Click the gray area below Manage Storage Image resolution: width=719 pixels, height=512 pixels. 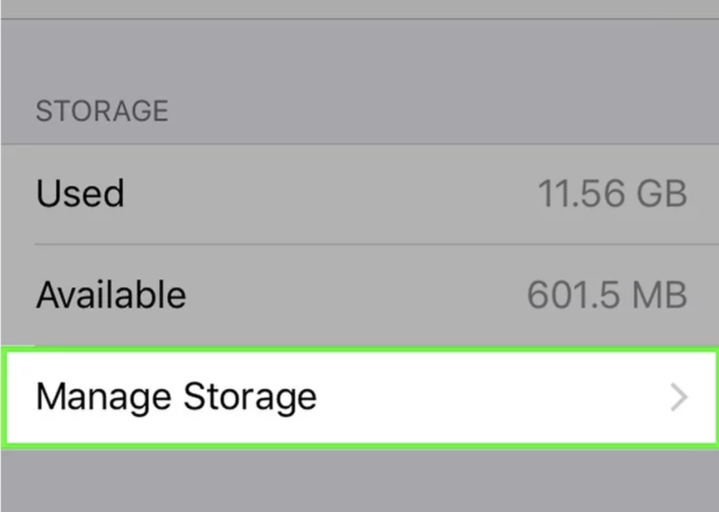point(359,481)
